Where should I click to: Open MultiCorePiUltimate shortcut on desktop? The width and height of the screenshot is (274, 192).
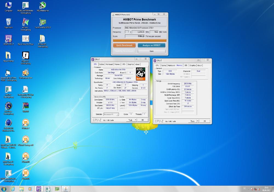[x=25, y=8]
